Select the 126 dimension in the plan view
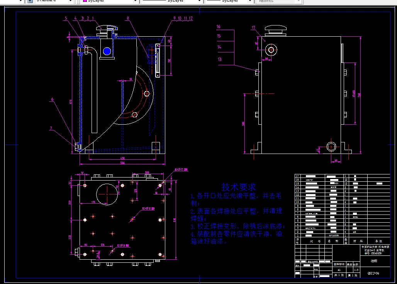The image size is (397, 284). tap(103, 245)
